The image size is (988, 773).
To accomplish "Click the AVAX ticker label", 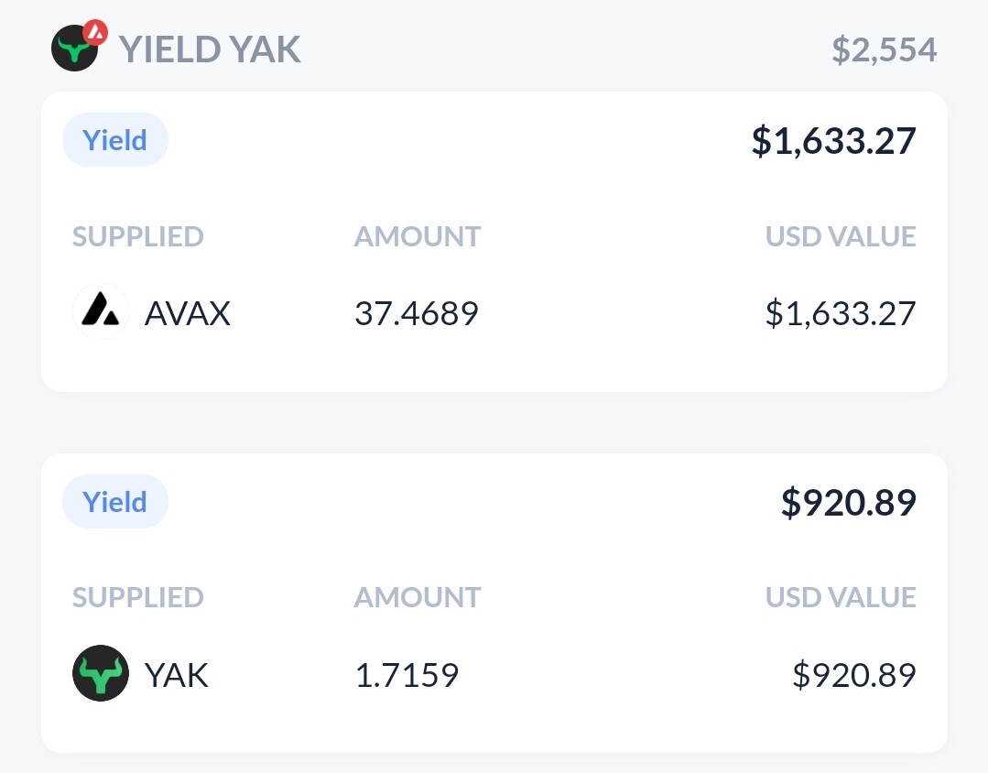I will pos(187,312).
